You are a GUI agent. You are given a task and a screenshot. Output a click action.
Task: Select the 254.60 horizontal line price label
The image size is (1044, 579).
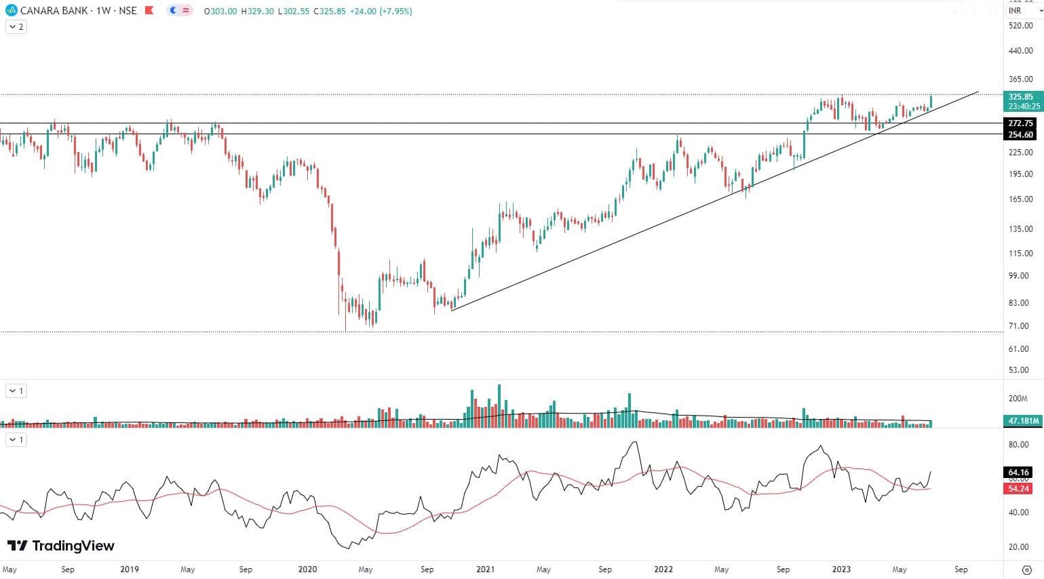pyautogui.click(x=1021, y=135)
